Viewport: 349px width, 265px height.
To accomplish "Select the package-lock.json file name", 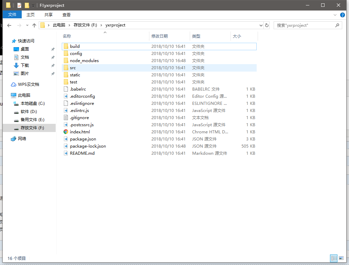I will pos(88,146).
